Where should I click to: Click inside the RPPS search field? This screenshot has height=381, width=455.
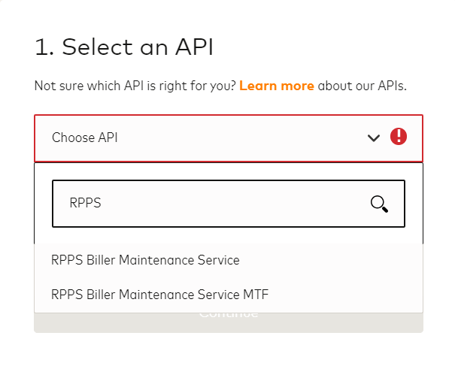(211, 203)
